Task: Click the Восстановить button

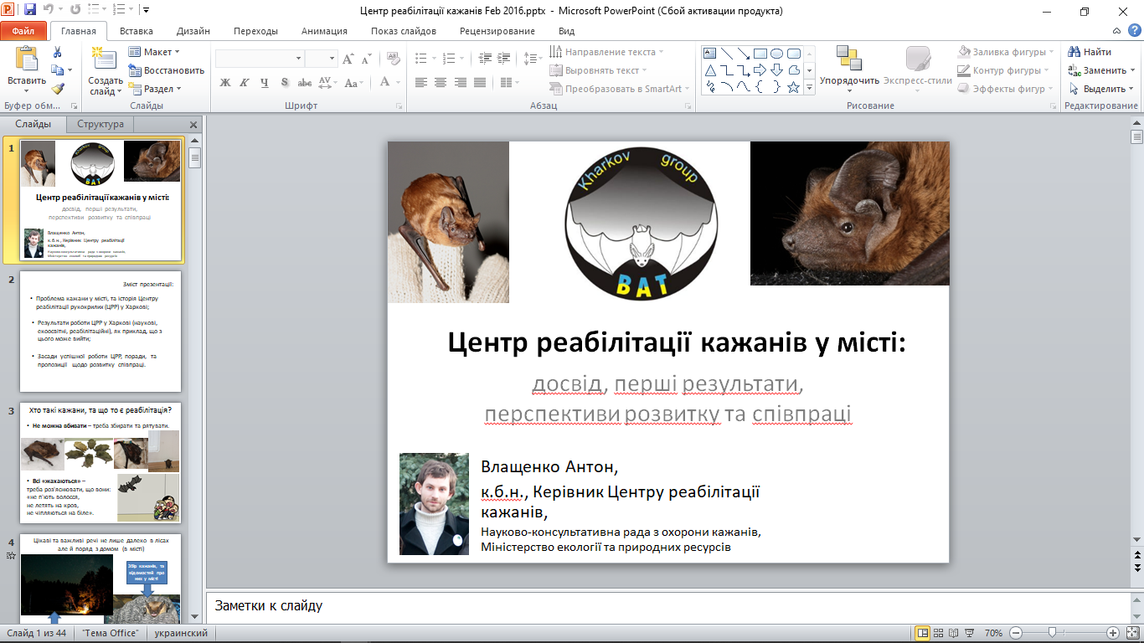Action: pyautogui.click(x=167, y=70)
